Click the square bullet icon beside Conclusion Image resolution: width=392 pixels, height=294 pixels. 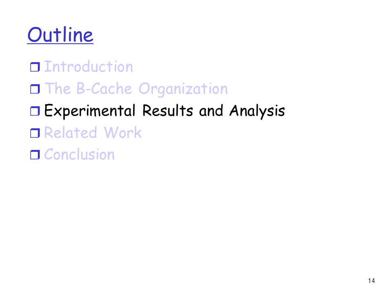(35, 155)
